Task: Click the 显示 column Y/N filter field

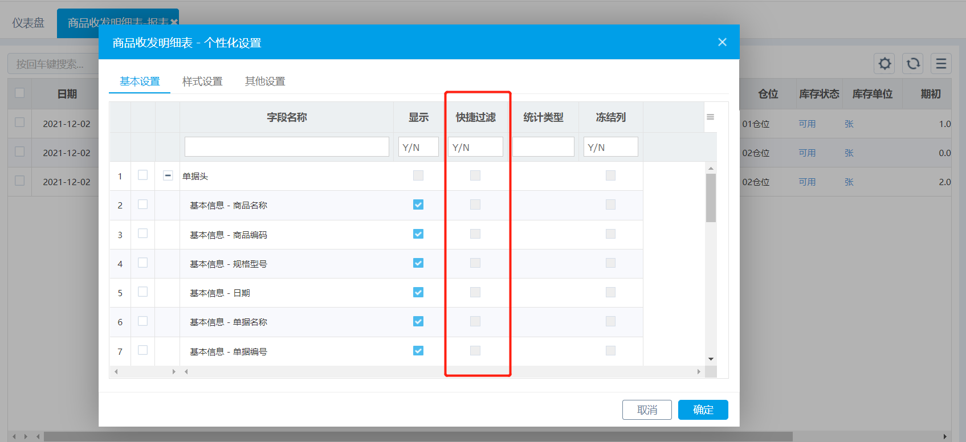Action: tap(418, 147)
